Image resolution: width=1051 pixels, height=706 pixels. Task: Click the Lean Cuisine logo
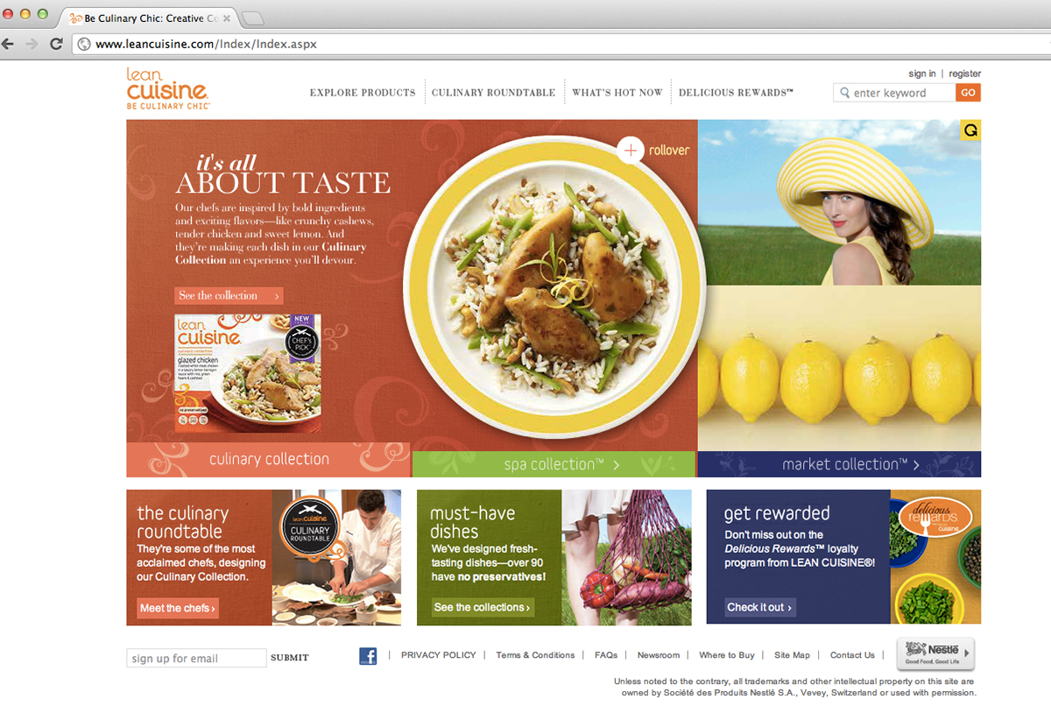pos(168,88)
